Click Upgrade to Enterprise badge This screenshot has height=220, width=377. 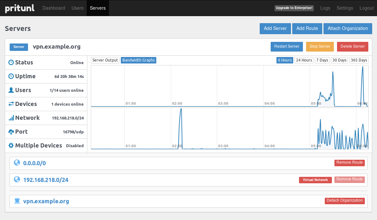(294, 8)
